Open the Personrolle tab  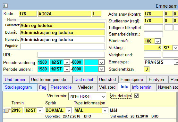pos(62,87)
